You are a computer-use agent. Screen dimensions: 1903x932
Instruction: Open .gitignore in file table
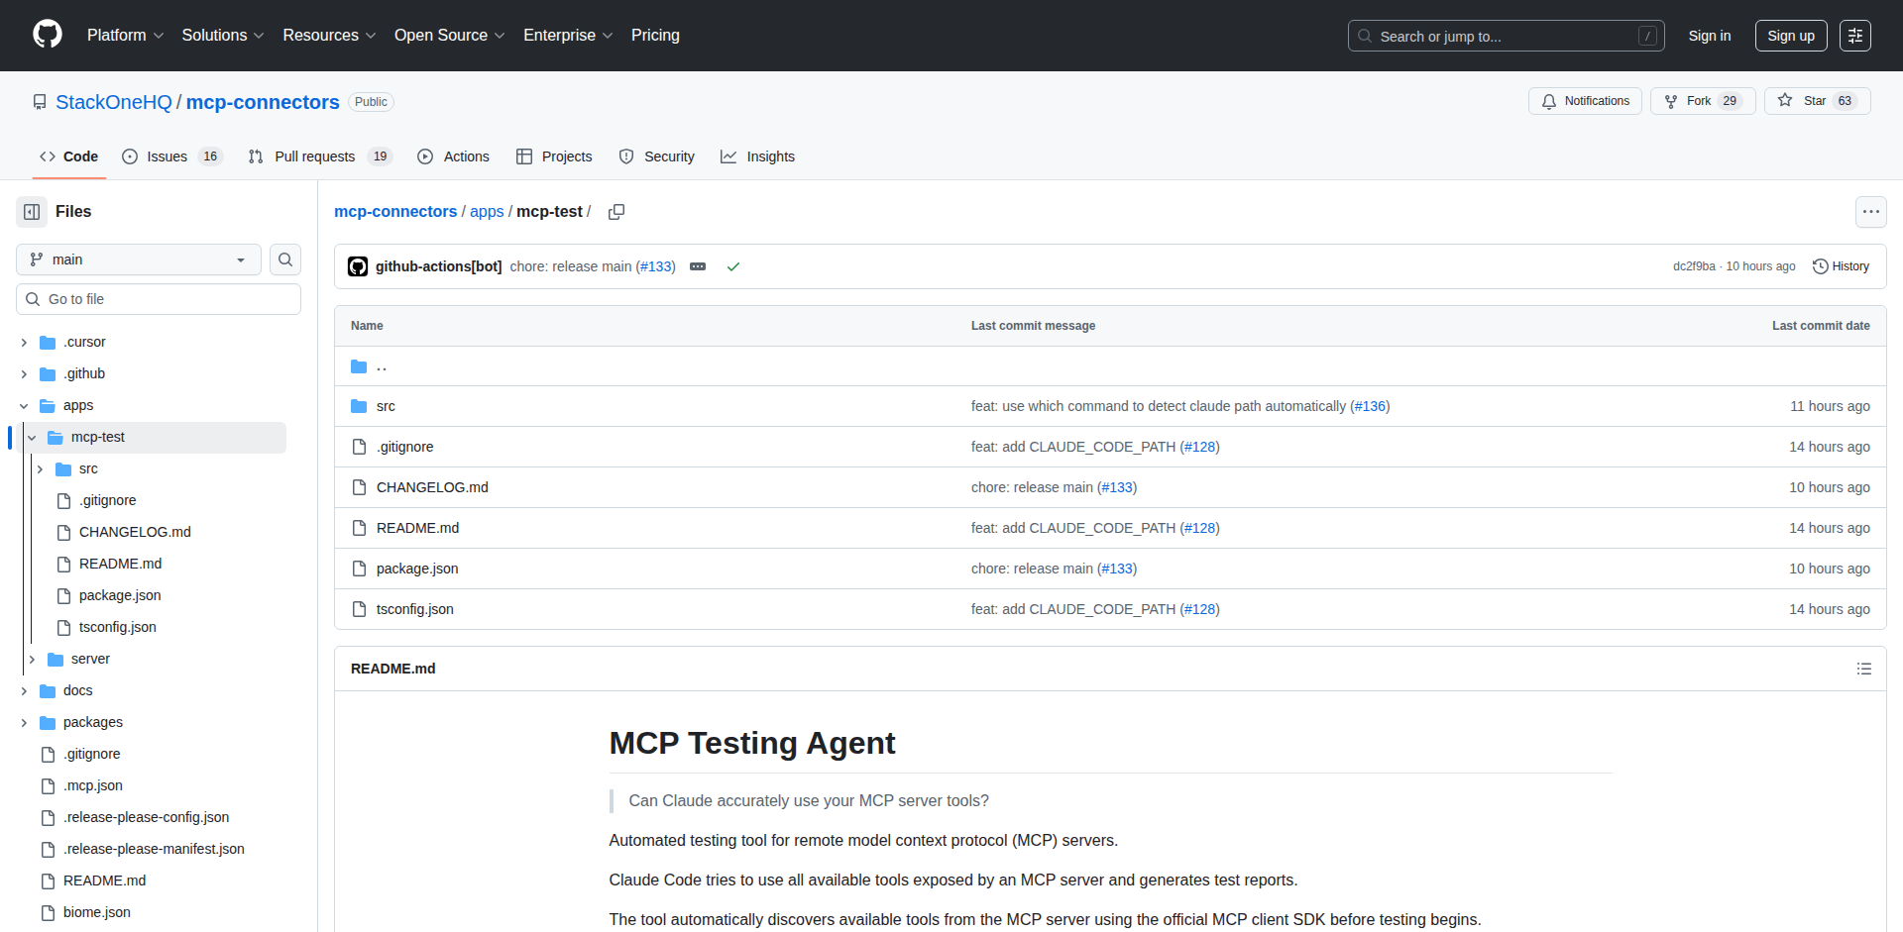[x=405, y=447]
